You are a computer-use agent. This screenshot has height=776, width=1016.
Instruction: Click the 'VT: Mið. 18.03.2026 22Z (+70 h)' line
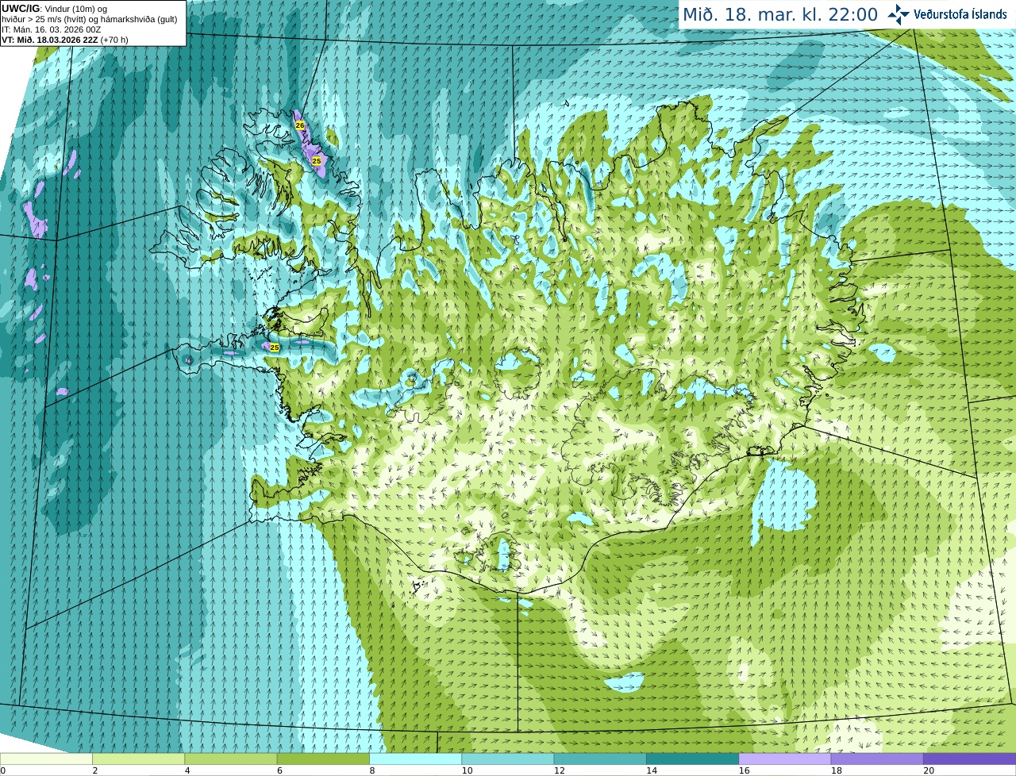click(x=65, y=40)
